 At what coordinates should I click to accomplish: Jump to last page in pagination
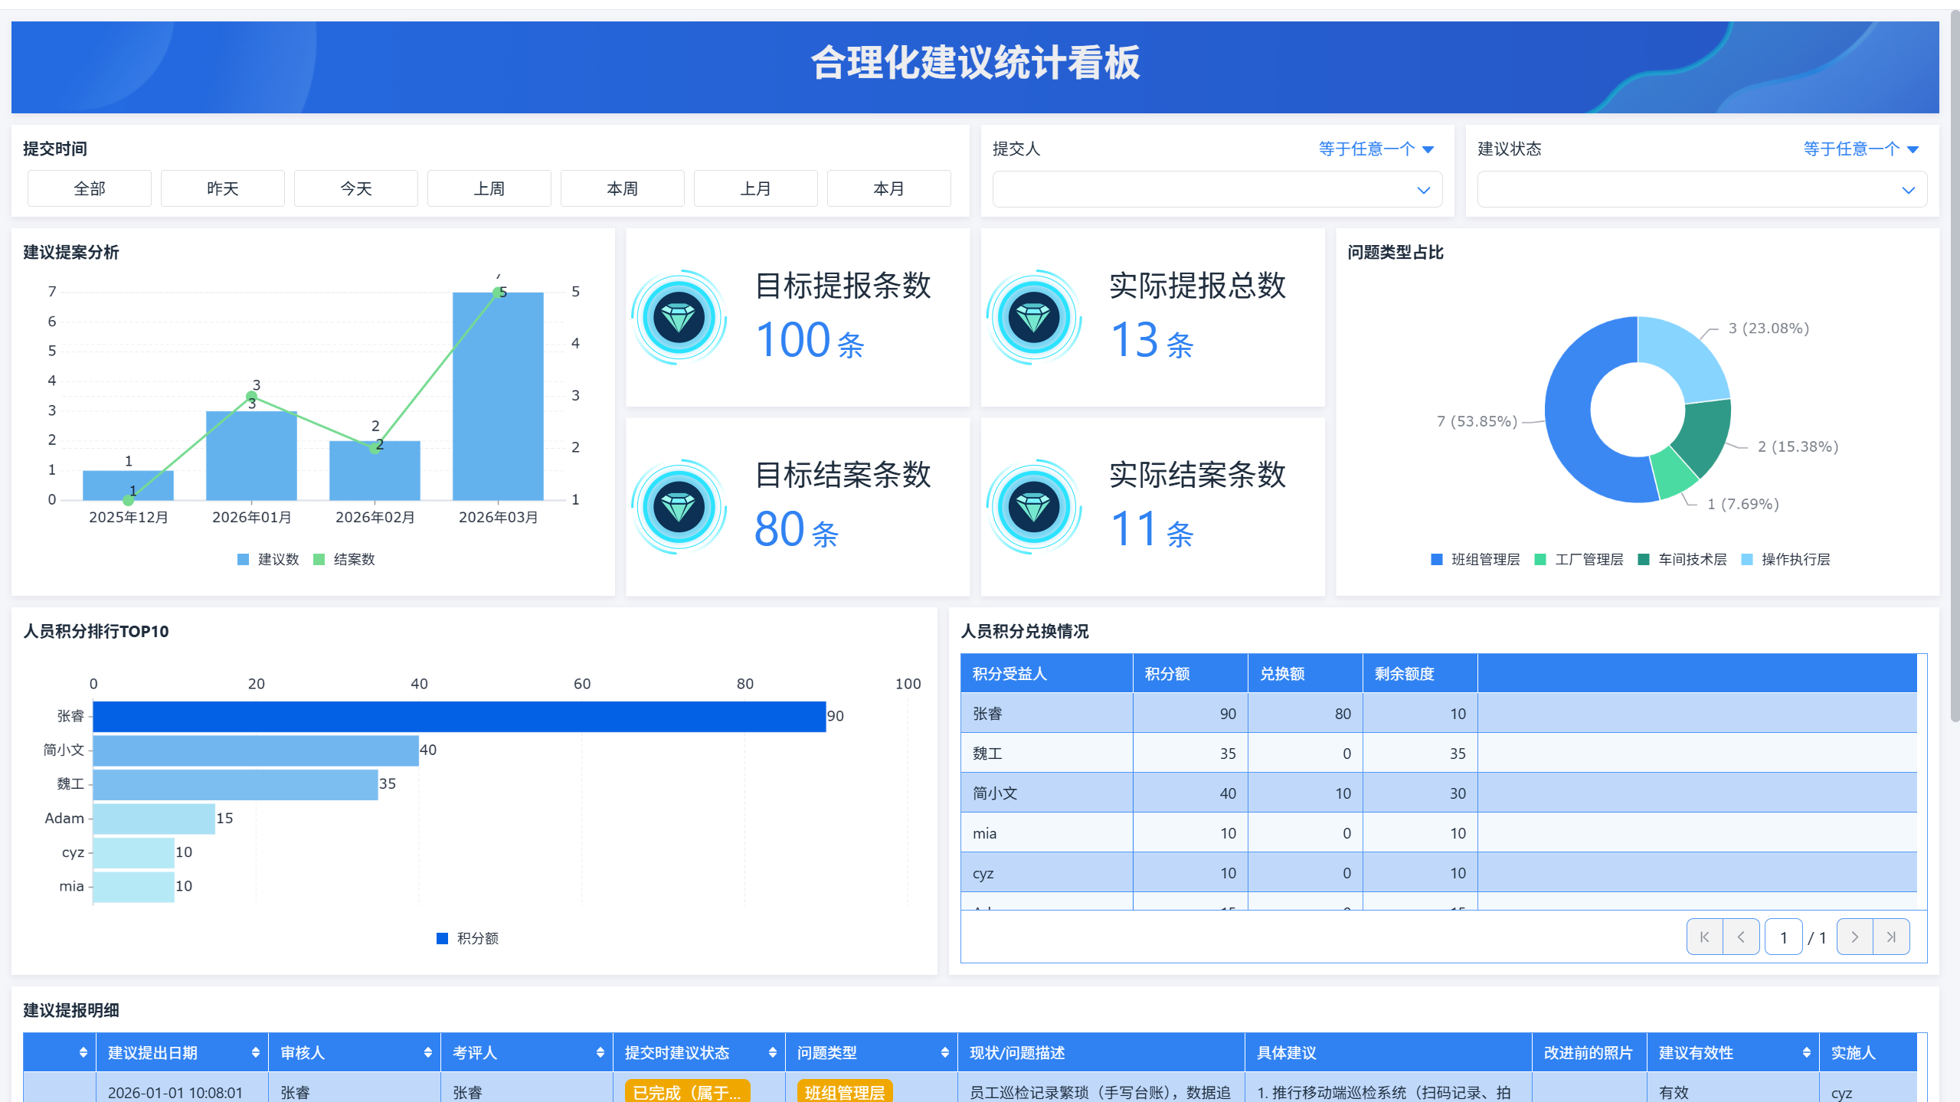pyautogui.click(x=1891, y=937)
